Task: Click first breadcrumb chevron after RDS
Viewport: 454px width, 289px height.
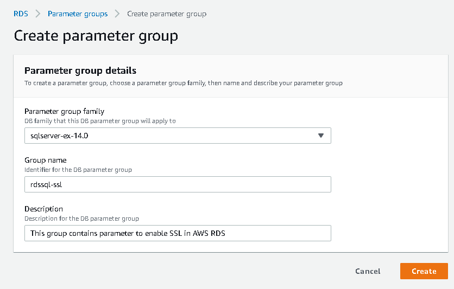Action: point(38,14)
